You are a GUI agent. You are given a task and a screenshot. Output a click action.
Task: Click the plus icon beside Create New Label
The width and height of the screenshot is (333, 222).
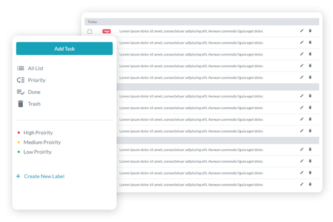[x=18, y=176]
